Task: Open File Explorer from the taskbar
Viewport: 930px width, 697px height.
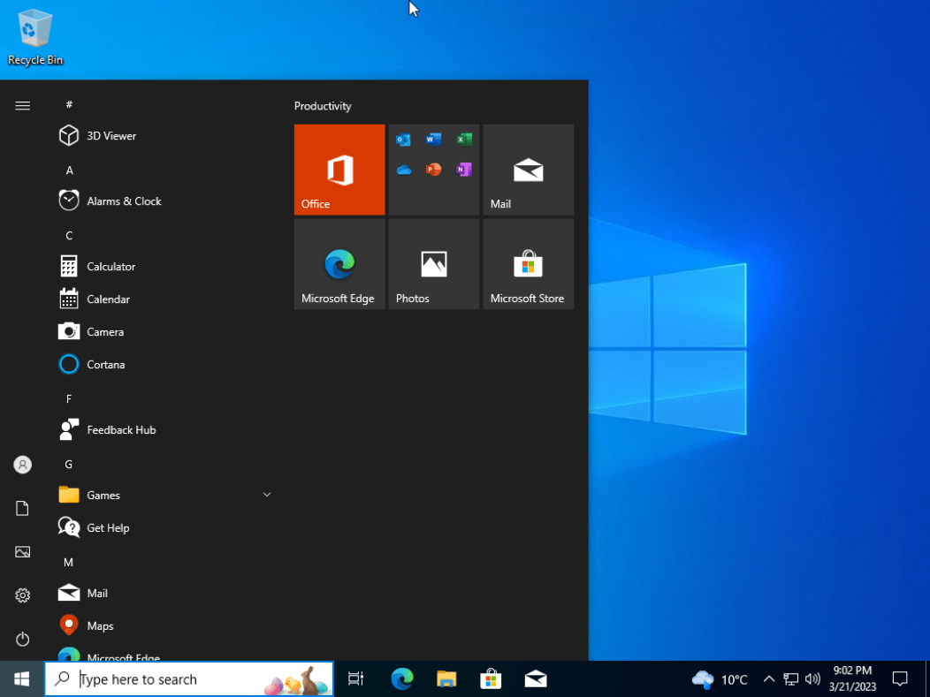Action: point(446,679)
